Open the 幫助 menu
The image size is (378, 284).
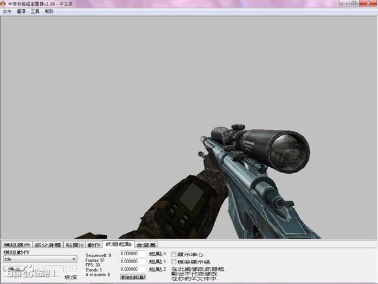(x=49, y=11)
